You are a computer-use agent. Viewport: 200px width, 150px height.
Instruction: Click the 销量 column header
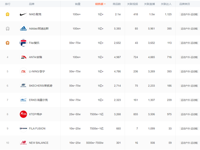(x=78, y=4)
